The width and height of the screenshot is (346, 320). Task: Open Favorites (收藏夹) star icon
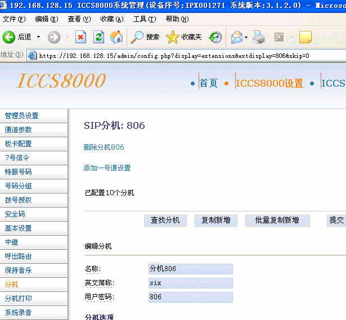tap(173, 37)
